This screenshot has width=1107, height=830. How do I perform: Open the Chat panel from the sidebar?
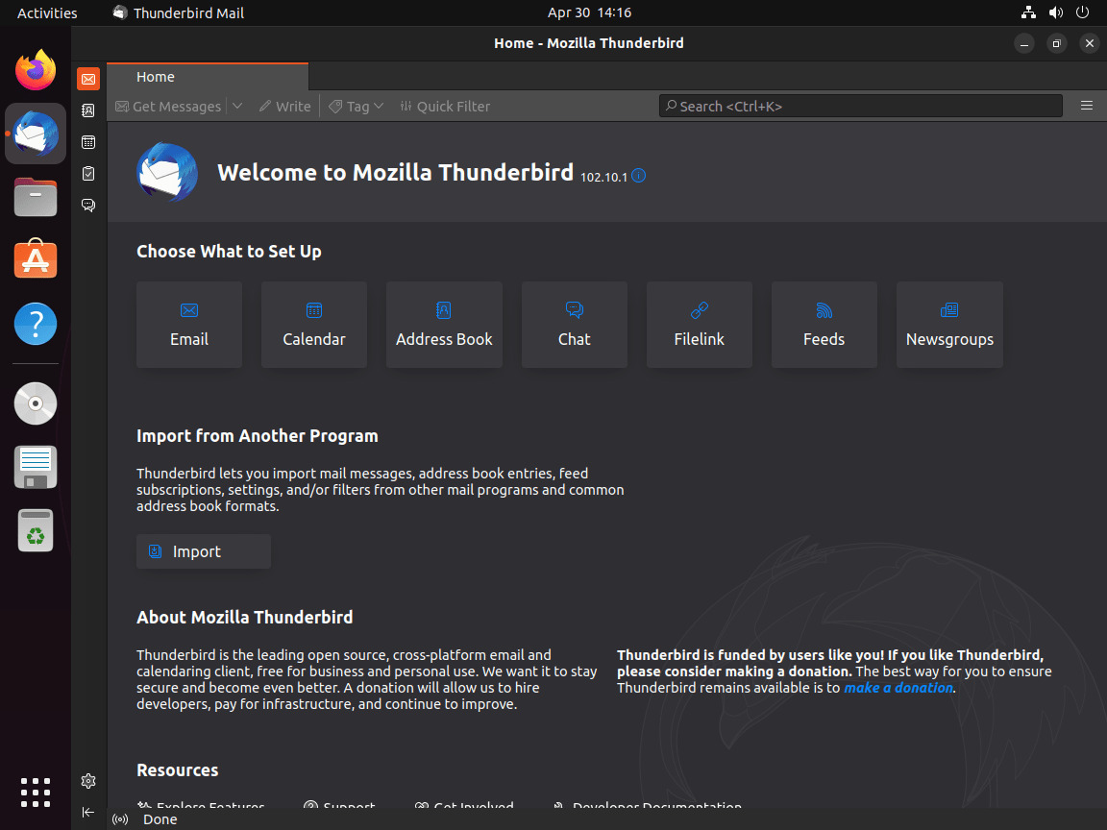pos(87,205)
